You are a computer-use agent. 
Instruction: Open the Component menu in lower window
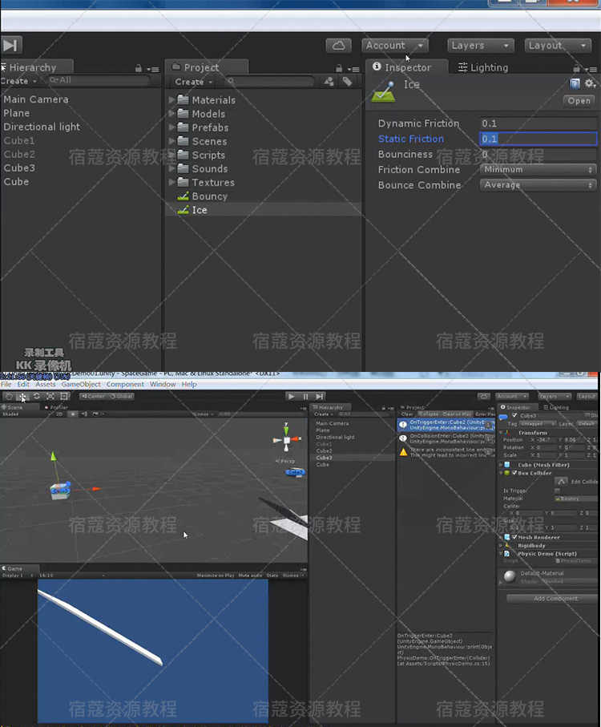coord(125,385)
